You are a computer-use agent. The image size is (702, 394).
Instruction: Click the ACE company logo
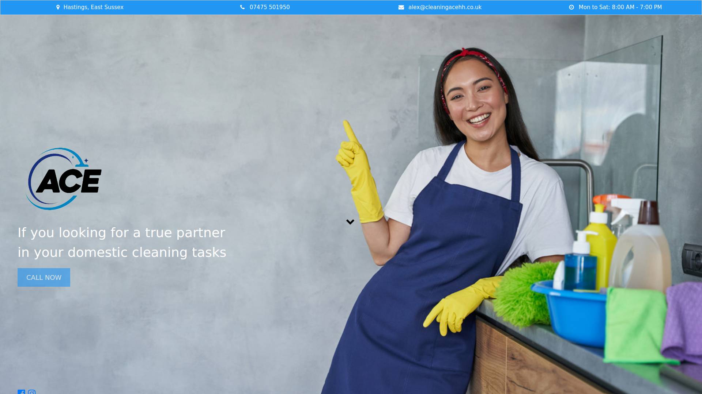[x=64, y=179]
